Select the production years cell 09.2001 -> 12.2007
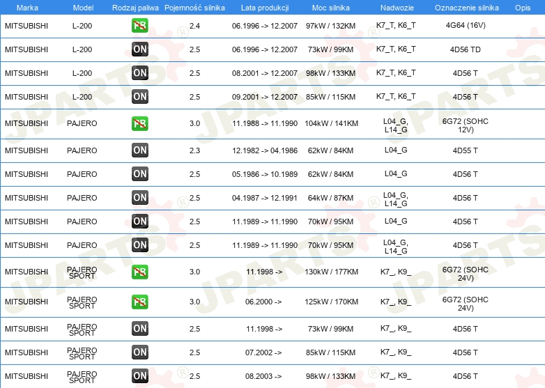The height and width of the screenshot is (388, 545). [x=265, y=97]
